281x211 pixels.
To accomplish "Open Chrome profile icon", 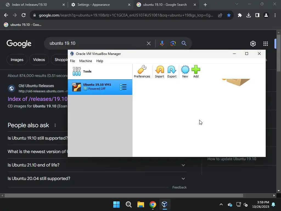I will [266, 15].
